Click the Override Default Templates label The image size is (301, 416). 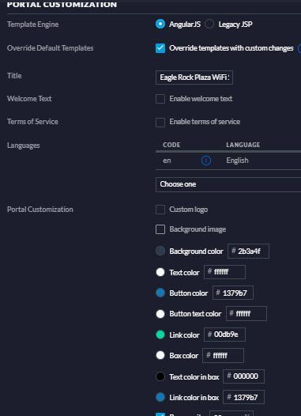coord(50,48)
